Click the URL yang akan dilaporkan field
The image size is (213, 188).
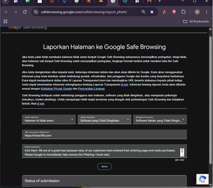[x=104, y=134]
